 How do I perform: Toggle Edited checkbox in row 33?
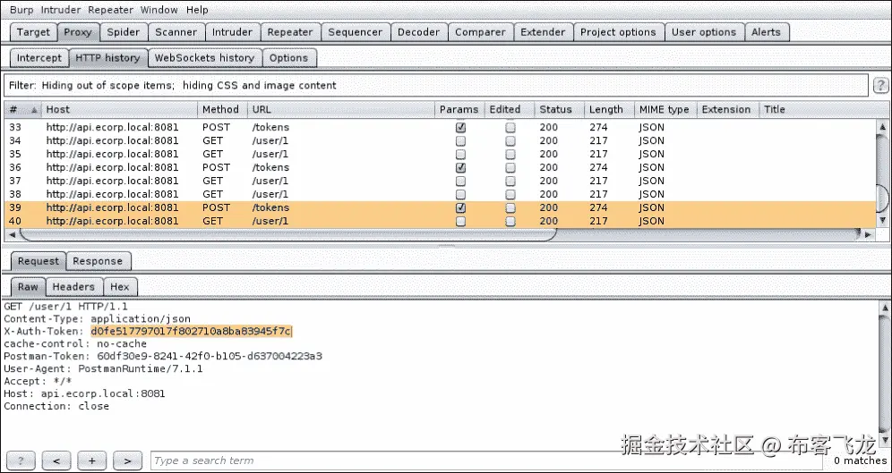click(510, 127)
